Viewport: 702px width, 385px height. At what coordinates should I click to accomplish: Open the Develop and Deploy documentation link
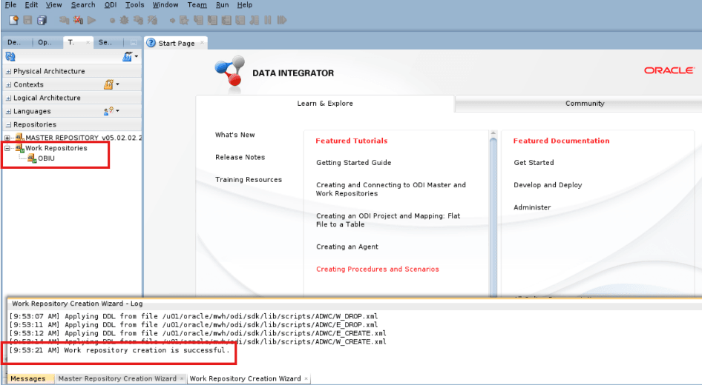coord(548,185)
